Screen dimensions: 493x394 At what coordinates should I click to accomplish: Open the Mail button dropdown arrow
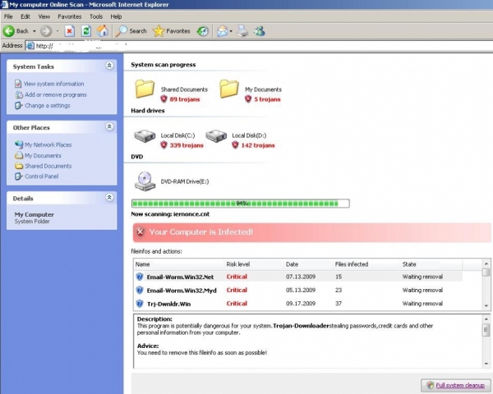click(231, 31)
